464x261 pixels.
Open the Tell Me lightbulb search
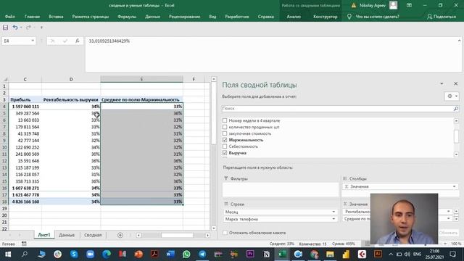tap(349, 17)
